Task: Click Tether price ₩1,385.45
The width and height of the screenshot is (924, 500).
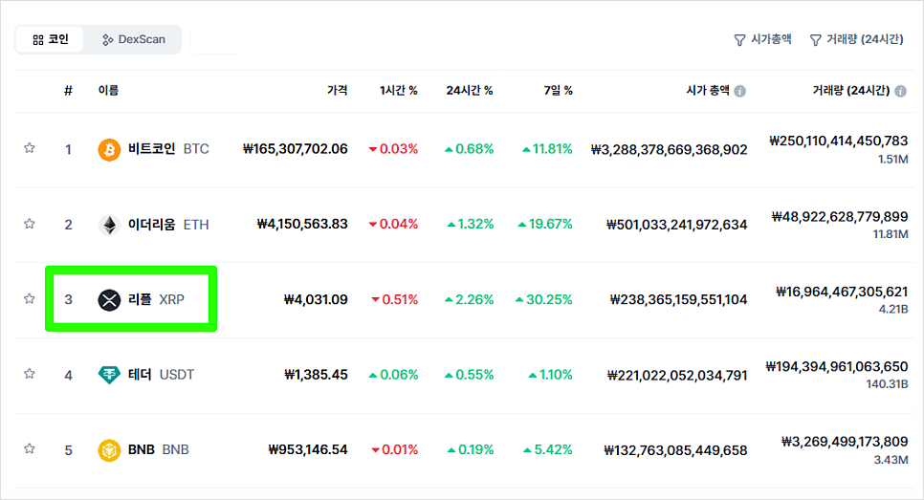Action: pyautogui.click(x=316, y=375)
